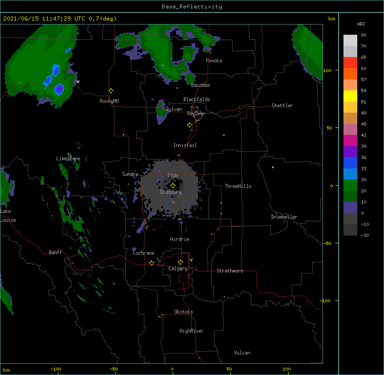Click the Strathmore label
The image size is (384, 375).
pyautogui.click(x=230, y=271)
